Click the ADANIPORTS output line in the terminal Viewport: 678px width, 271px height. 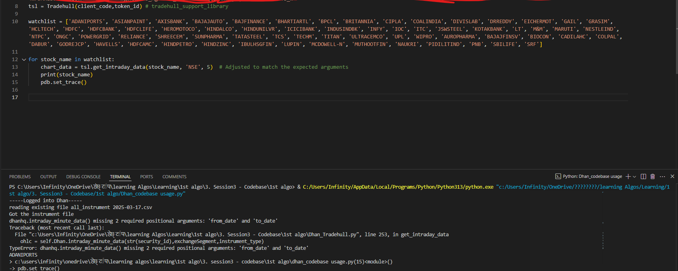click(x=23, y=255)
